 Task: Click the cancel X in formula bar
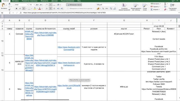pos(13,13)
